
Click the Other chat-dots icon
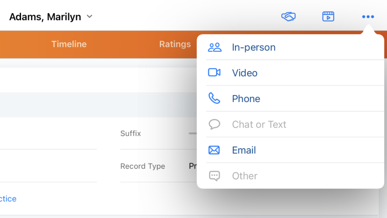(214, 176)
